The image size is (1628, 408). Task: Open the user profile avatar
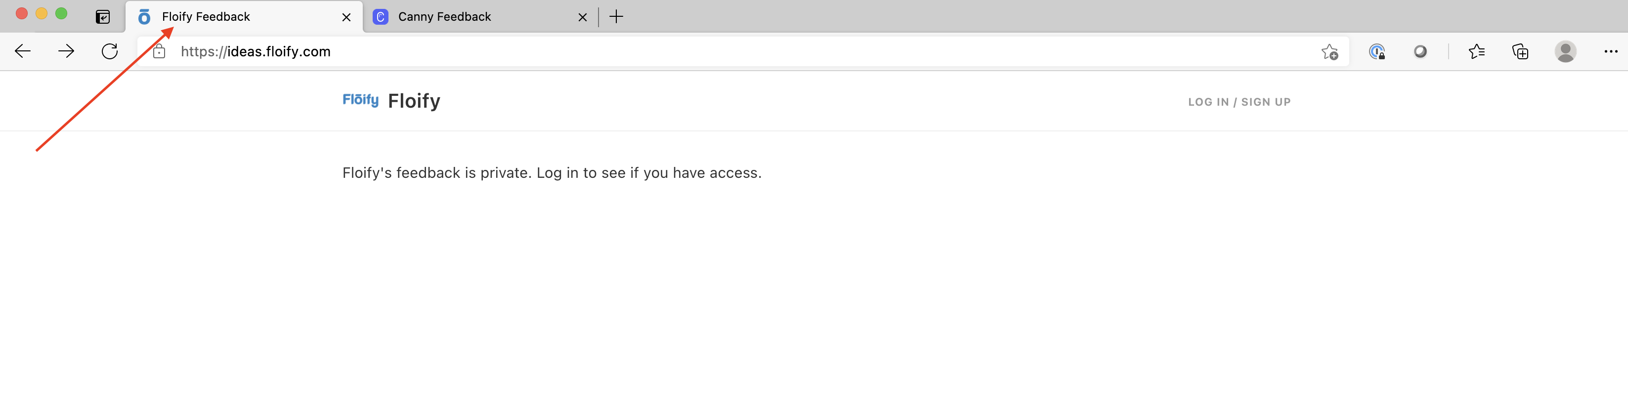[1565, 51]
